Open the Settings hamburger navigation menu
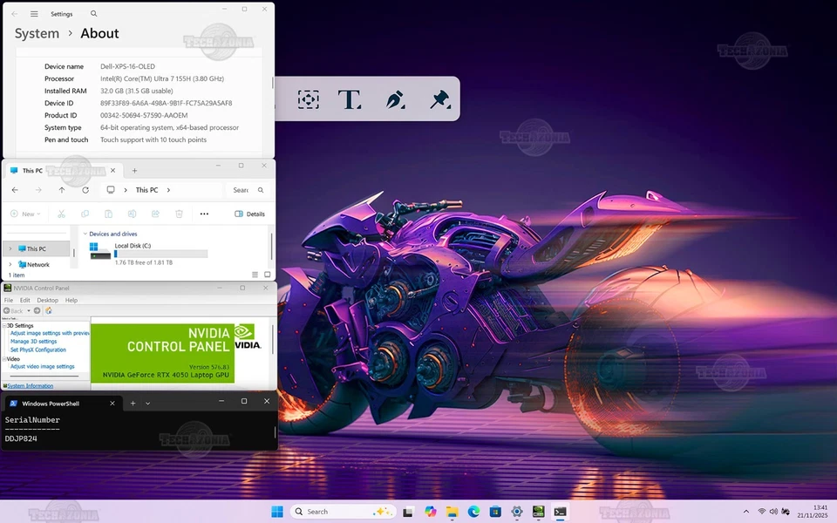The height and width of the screenshot is (523, 837). (34, 14)
